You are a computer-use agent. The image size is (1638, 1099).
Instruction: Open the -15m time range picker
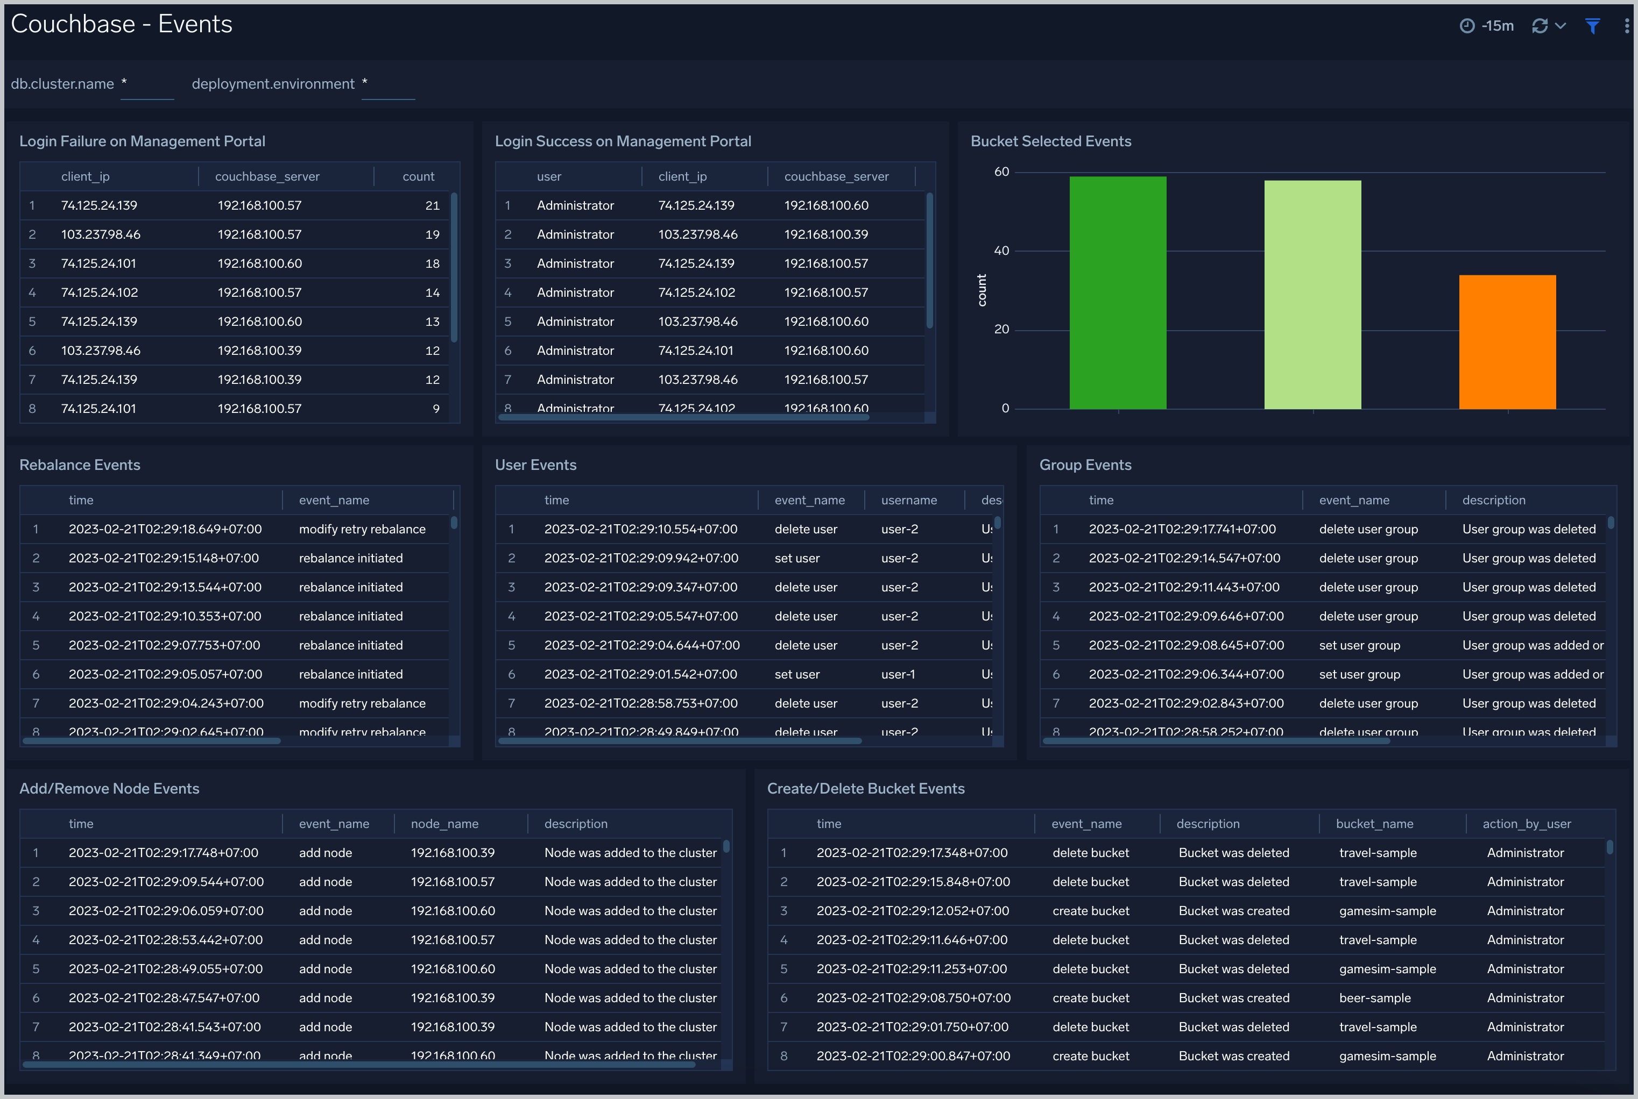pyautogui.click(x=1486, y=26)
